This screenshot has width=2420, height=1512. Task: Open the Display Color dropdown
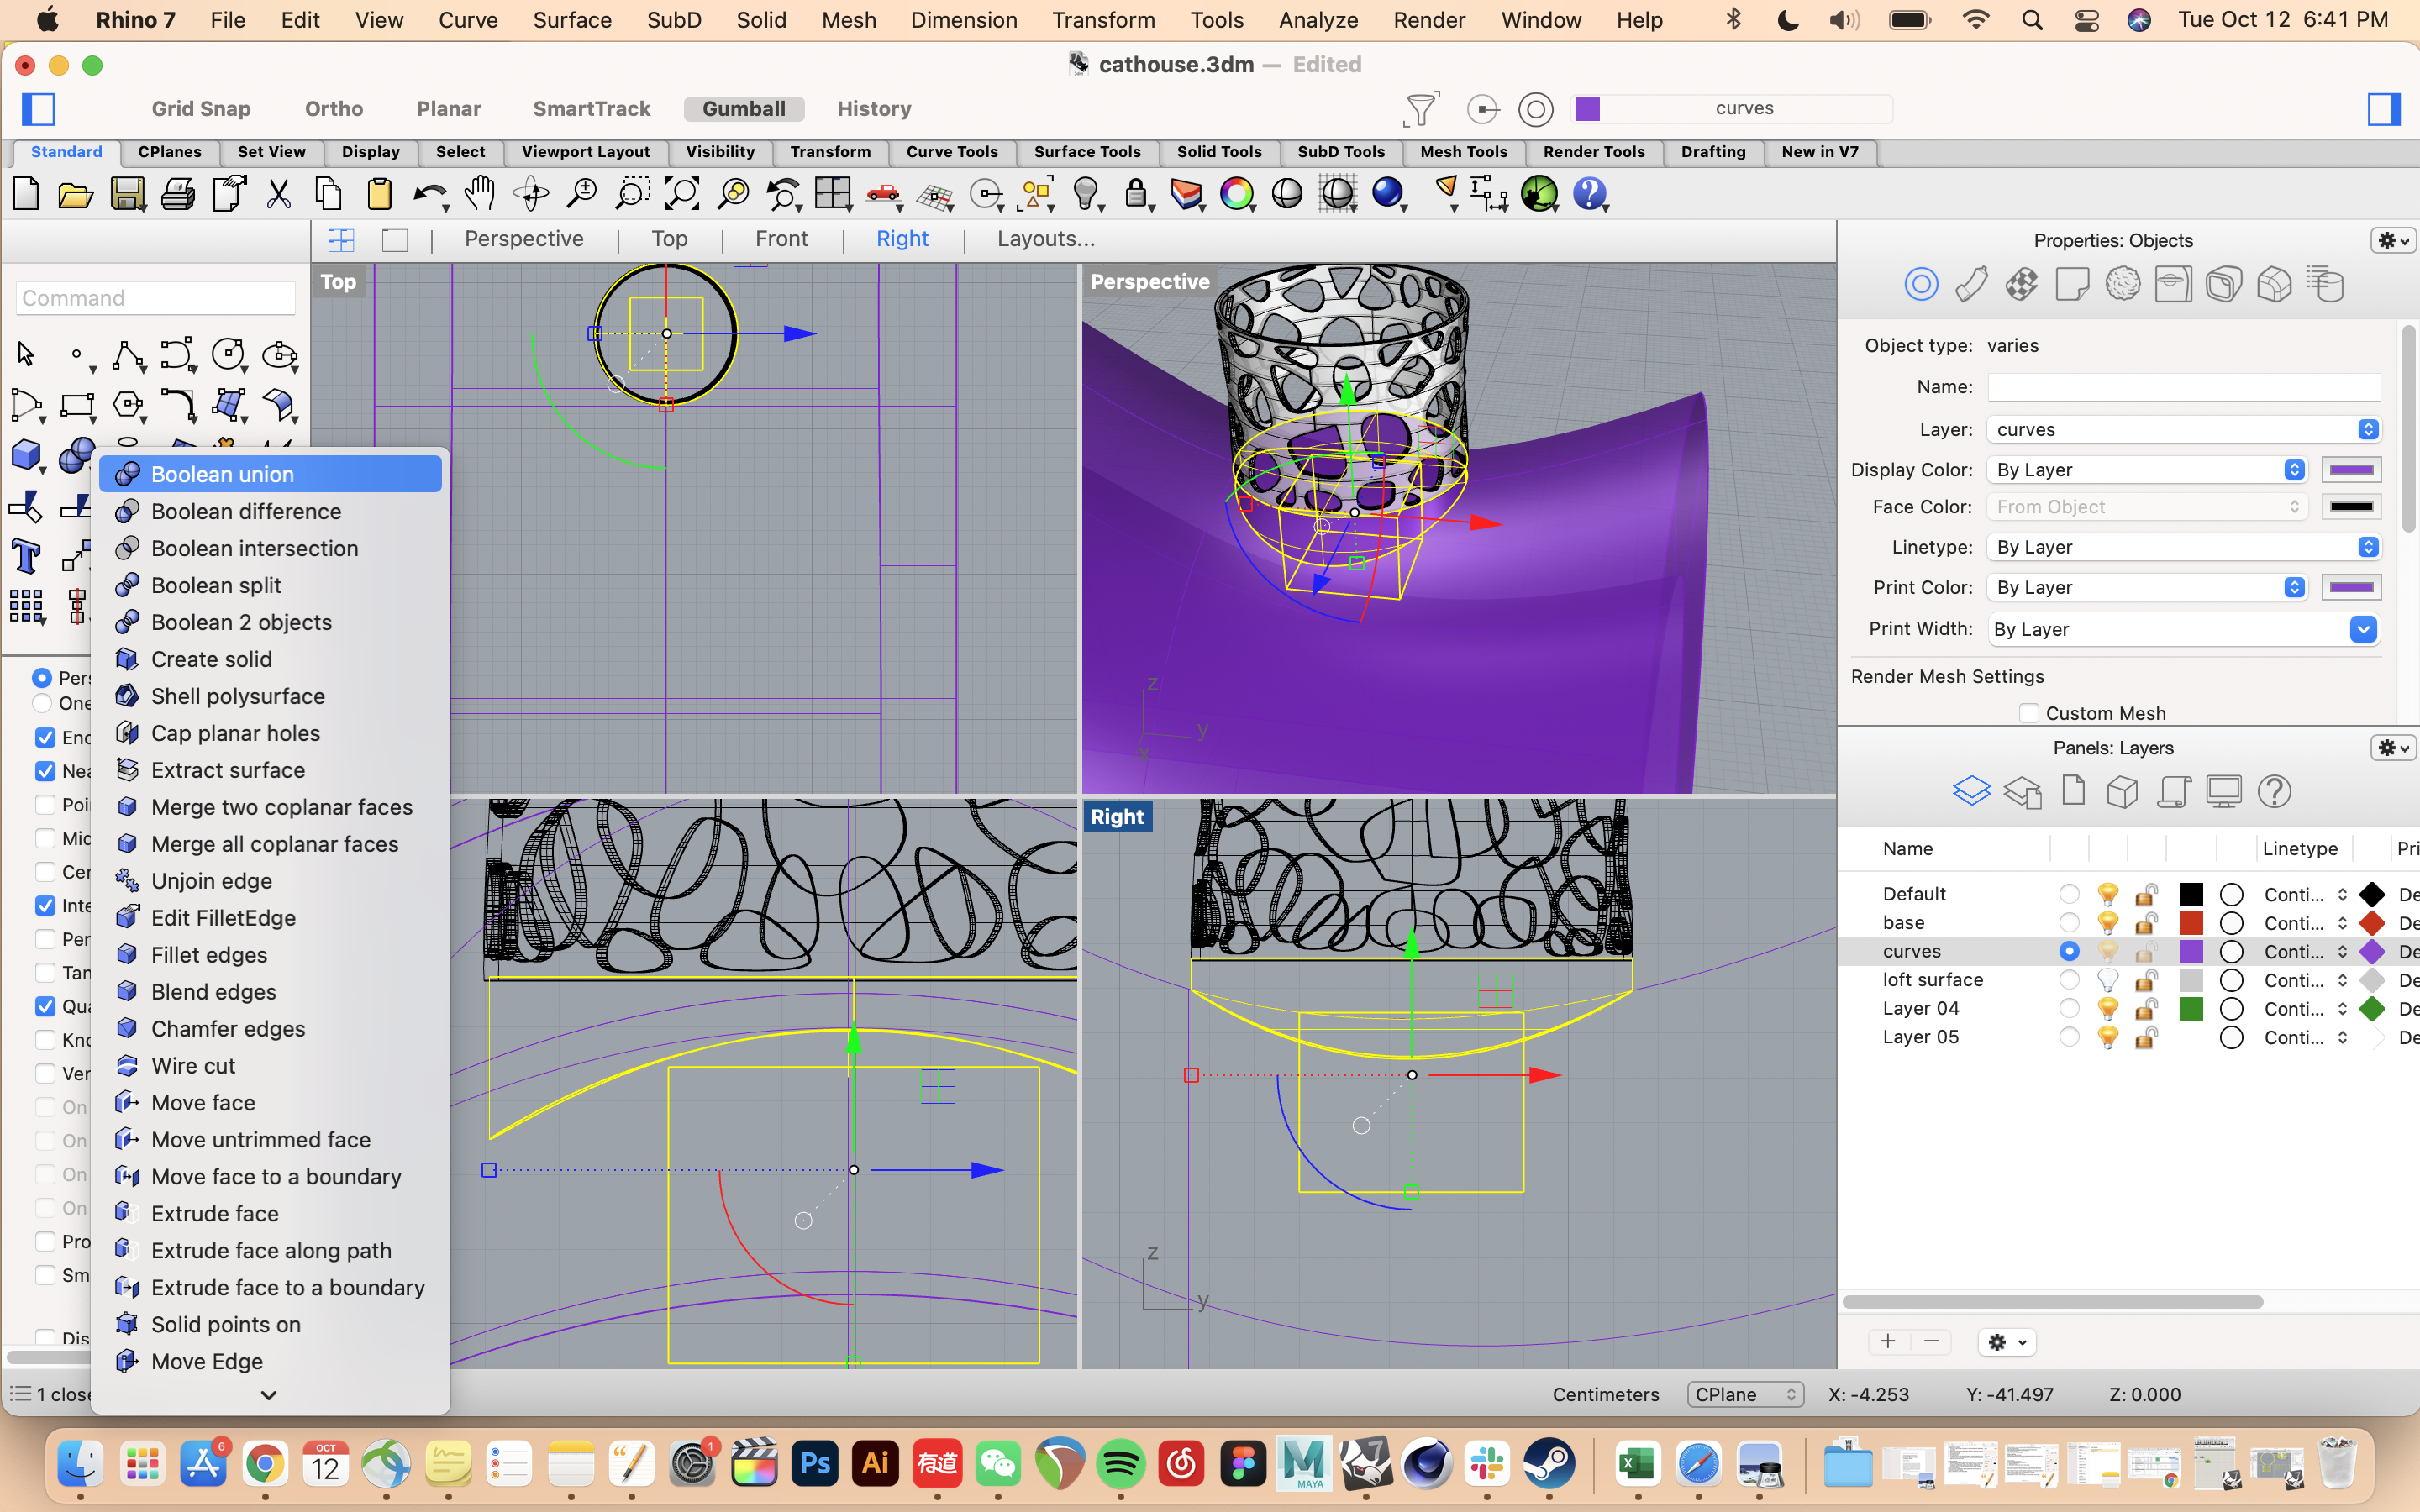pyautogui.click(x=2147, y=470)
